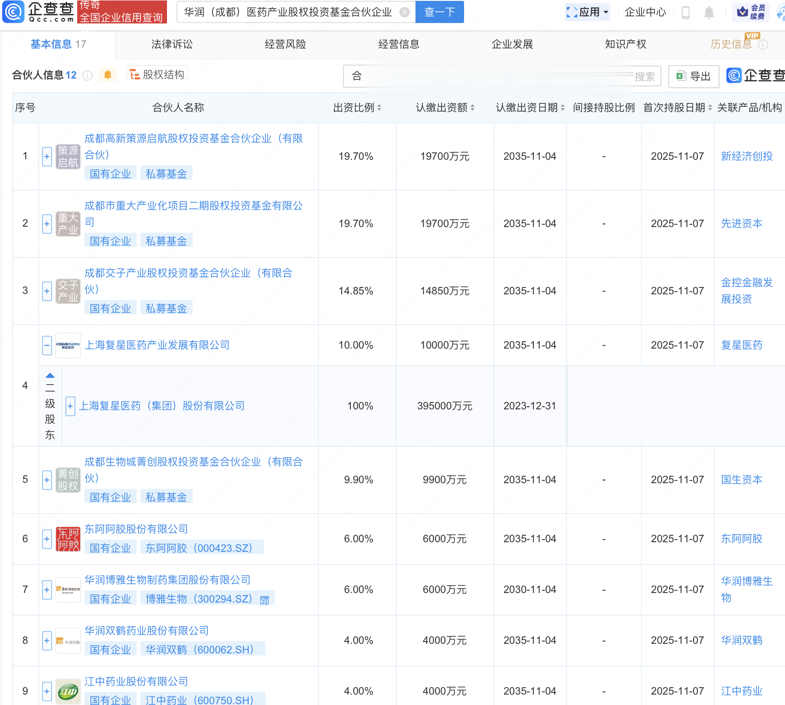
Task: Expand row 1 成都高新策源启航 shareholders
Action: click(x=47, y=156)
